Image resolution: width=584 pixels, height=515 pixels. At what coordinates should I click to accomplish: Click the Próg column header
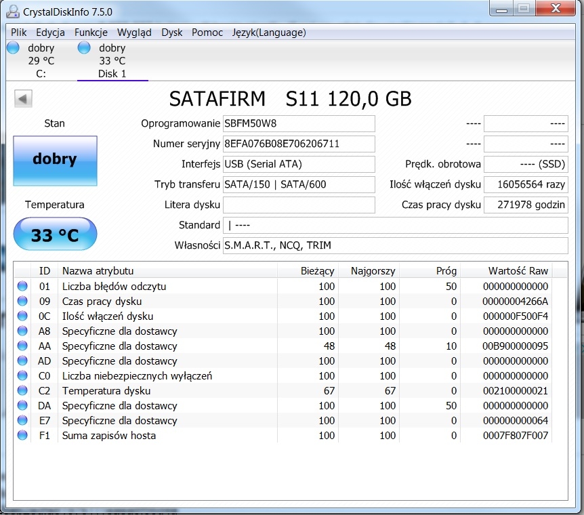[430, 271]
